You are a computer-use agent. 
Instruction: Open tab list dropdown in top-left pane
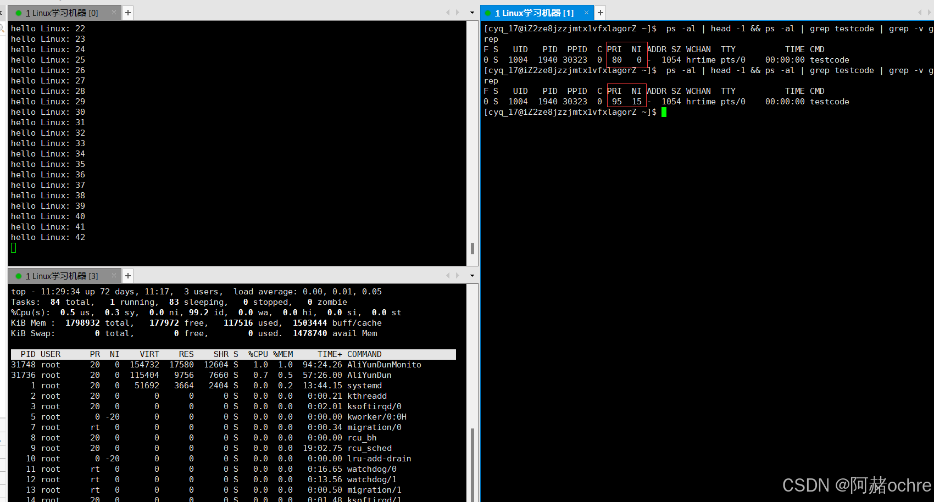pyautogui.click(x=472, y=13)
